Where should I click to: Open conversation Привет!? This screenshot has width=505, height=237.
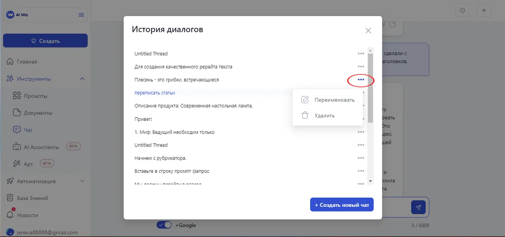143,119
